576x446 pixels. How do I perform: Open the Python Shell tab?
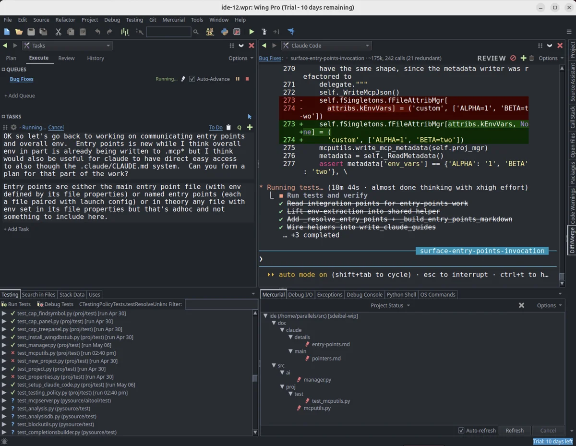tap(401, 295)
